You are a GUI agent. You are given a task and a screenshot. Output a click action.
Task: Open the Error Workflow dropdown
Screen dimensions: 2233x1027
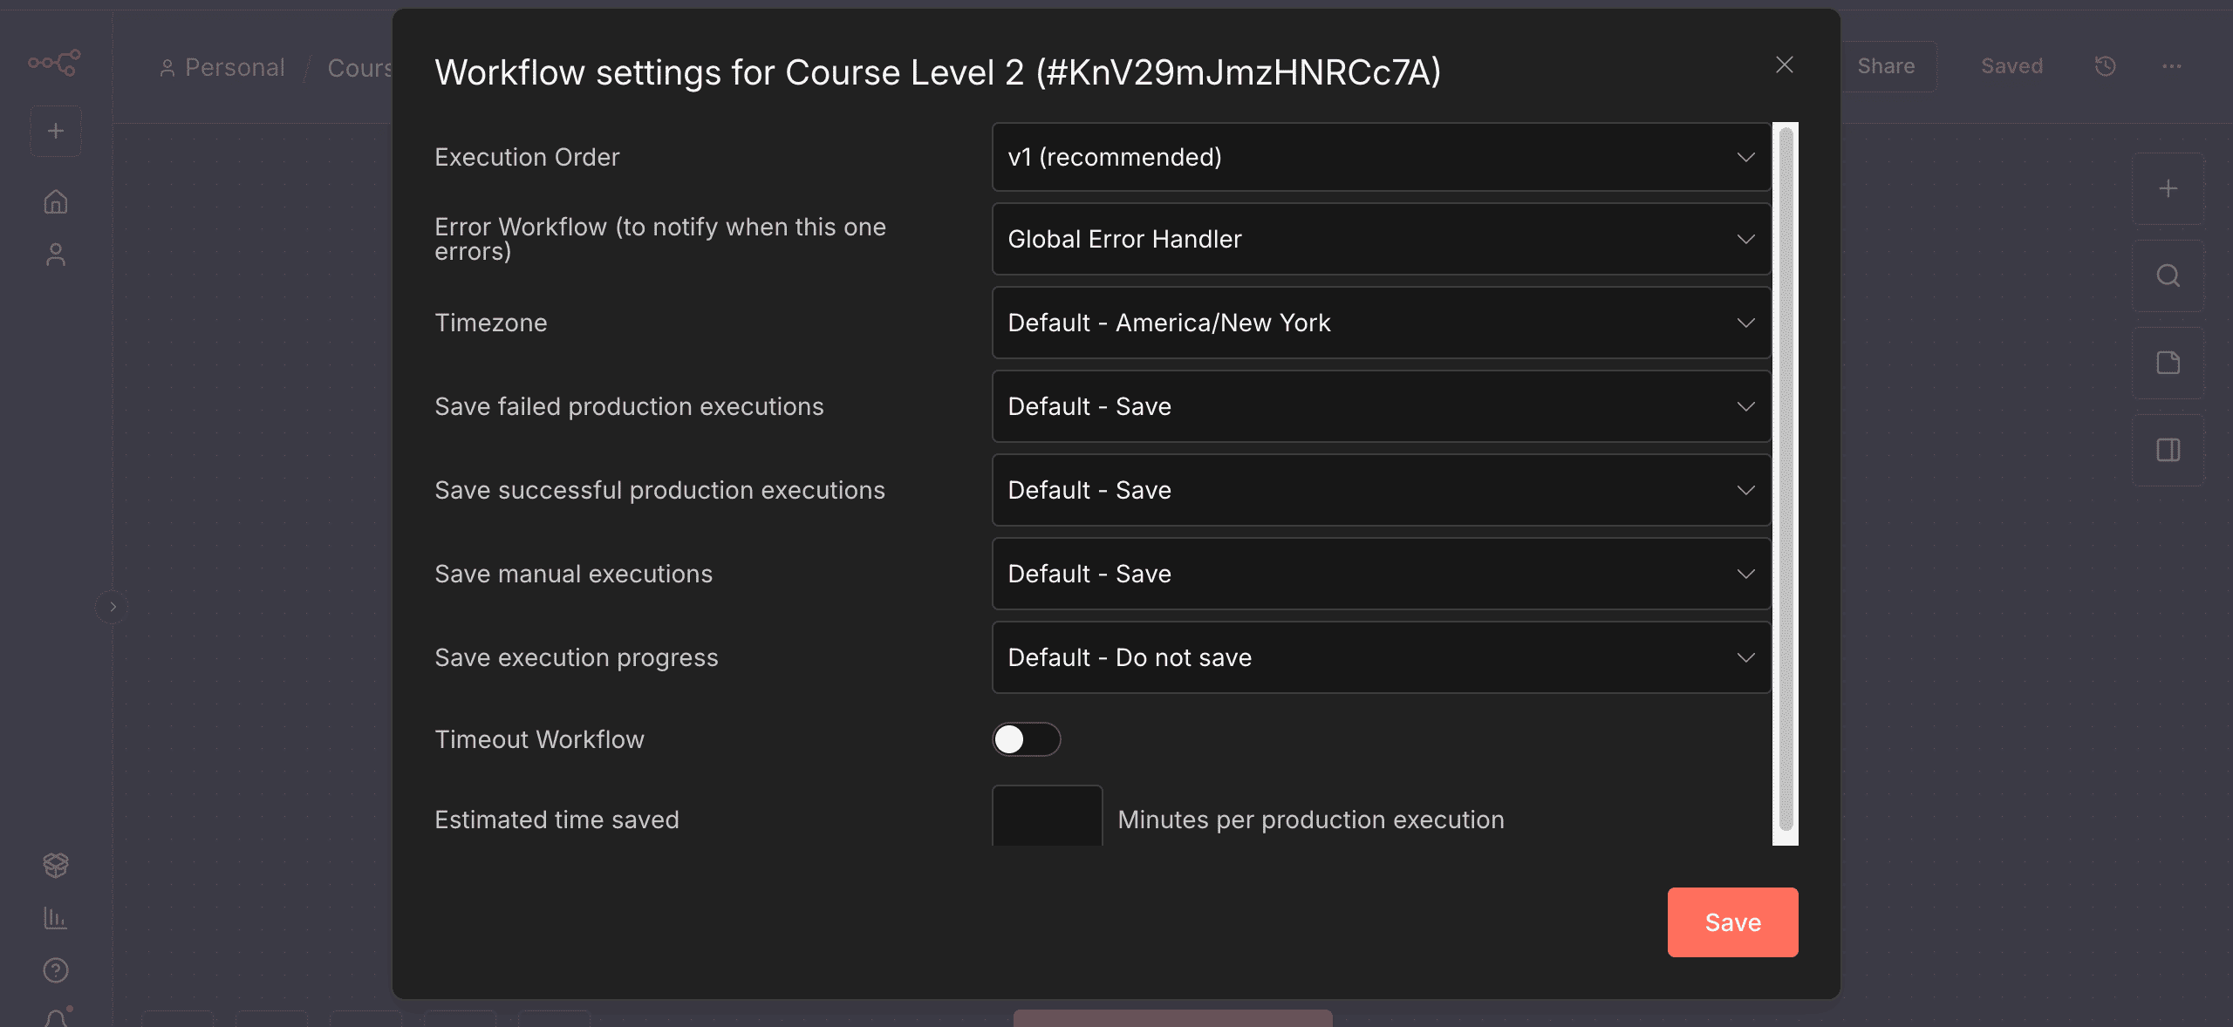[1381, 239]
